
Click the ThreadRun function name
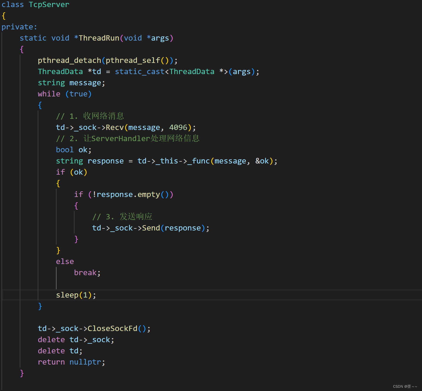[x=99, y=38]
